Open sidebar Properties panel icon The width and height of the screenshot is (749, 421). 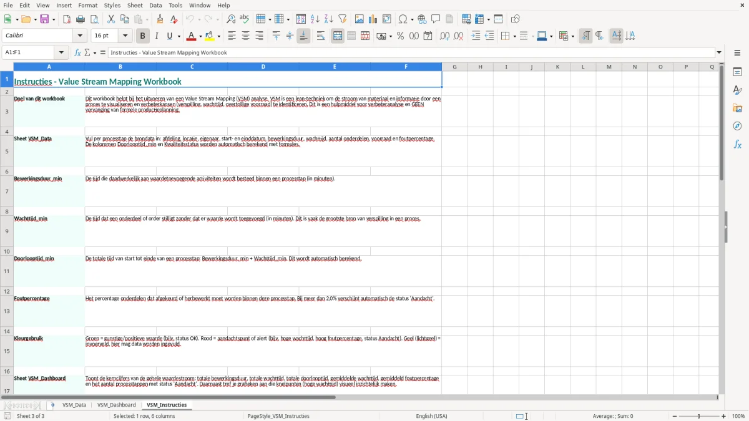pos(737,72)
